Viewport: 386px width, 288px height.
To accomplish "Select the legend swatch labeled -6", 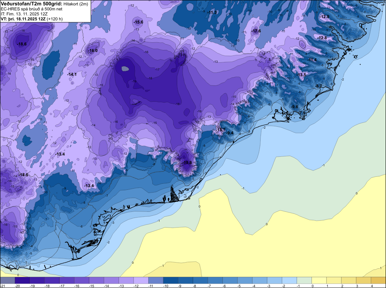I will [x=230, y=280].
